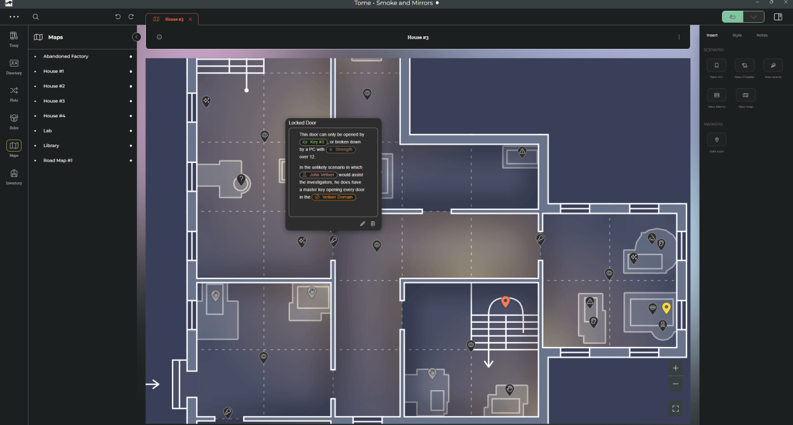Image resolution: width=793 pixels, height=425 pixels.
Task: Open the Directory section in sidebar
Action: (14, 67)
